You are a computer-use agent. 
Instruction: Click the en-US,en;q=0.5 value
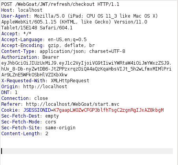pos(67,40)
